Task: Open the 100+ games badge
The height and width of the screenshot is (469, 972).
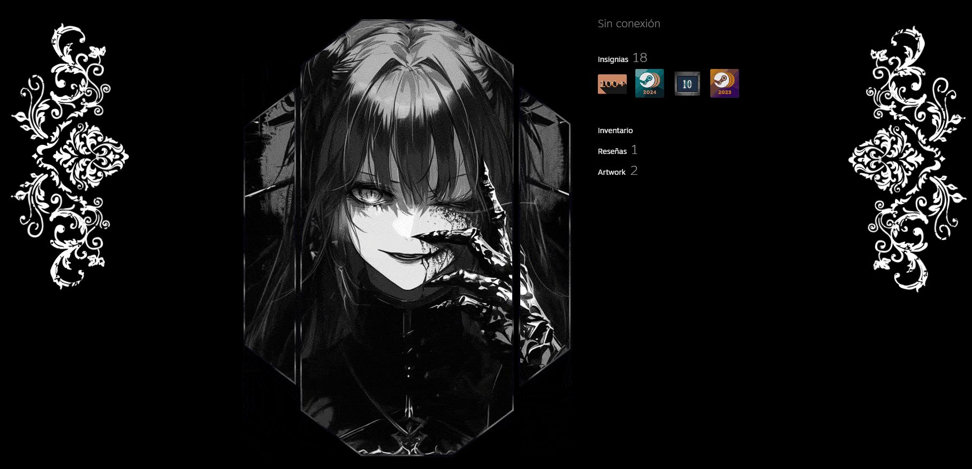Action: tap(612, 83)
